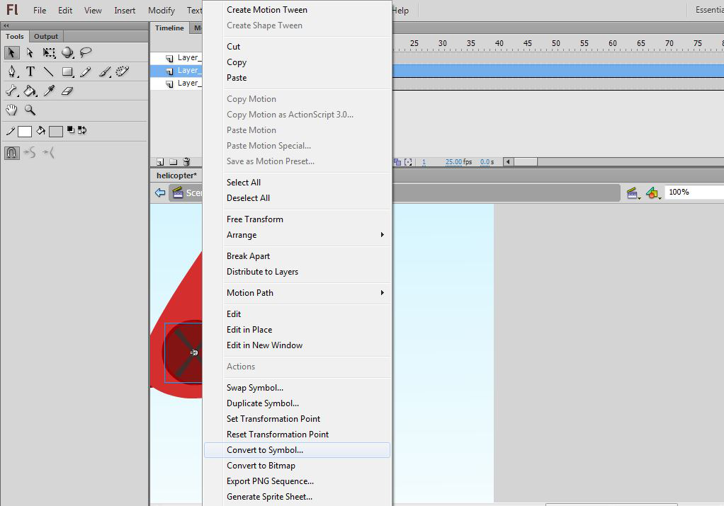Select the Eyedropper tool
The width and height of the screenshot is (724, 506).
click(x=49, y=91)
